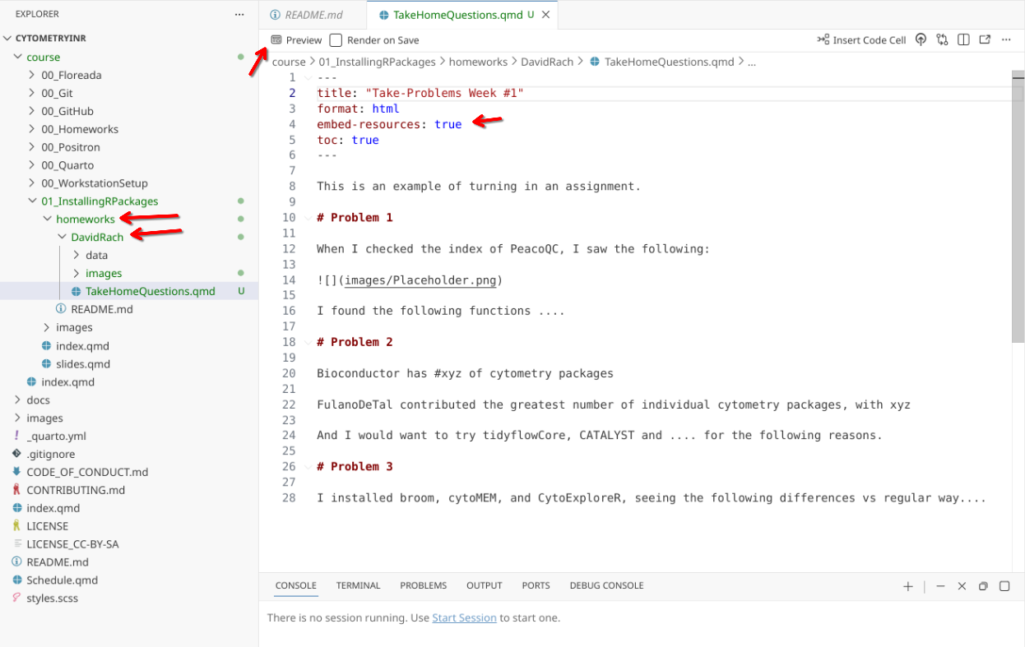Open the Explorer panel more actions menu
The height and width of the screenshot is (647, 1025).
pyautogui.click(x=239, y=15)
